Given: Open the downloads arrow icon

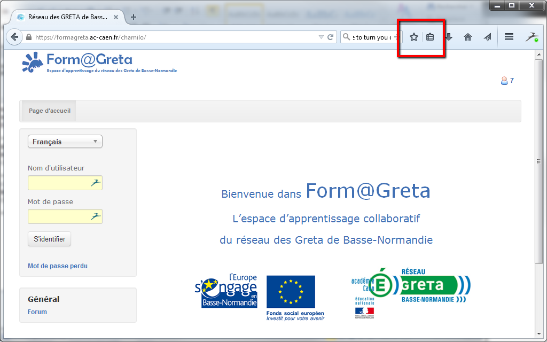Looking at the screenshot, I should click(x=449, y=37).
